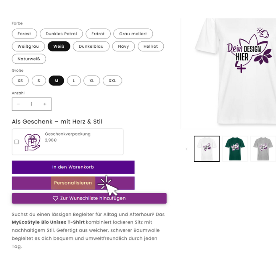Select the Naturweiß color option
Screen dimensions: 276x276
pos(29,59)
